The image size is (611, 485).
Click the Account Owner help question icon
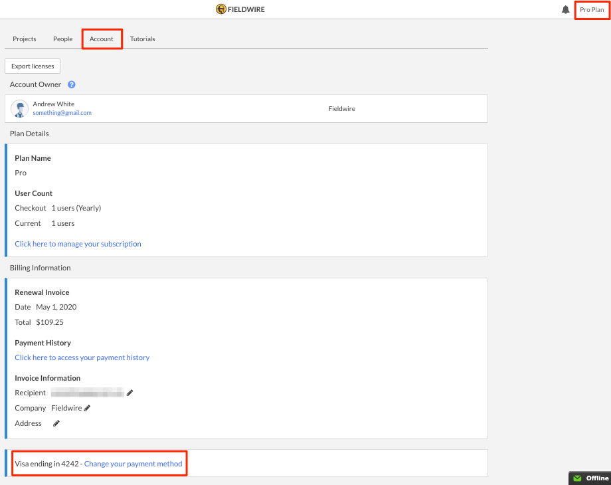click(x=71, y=84)
